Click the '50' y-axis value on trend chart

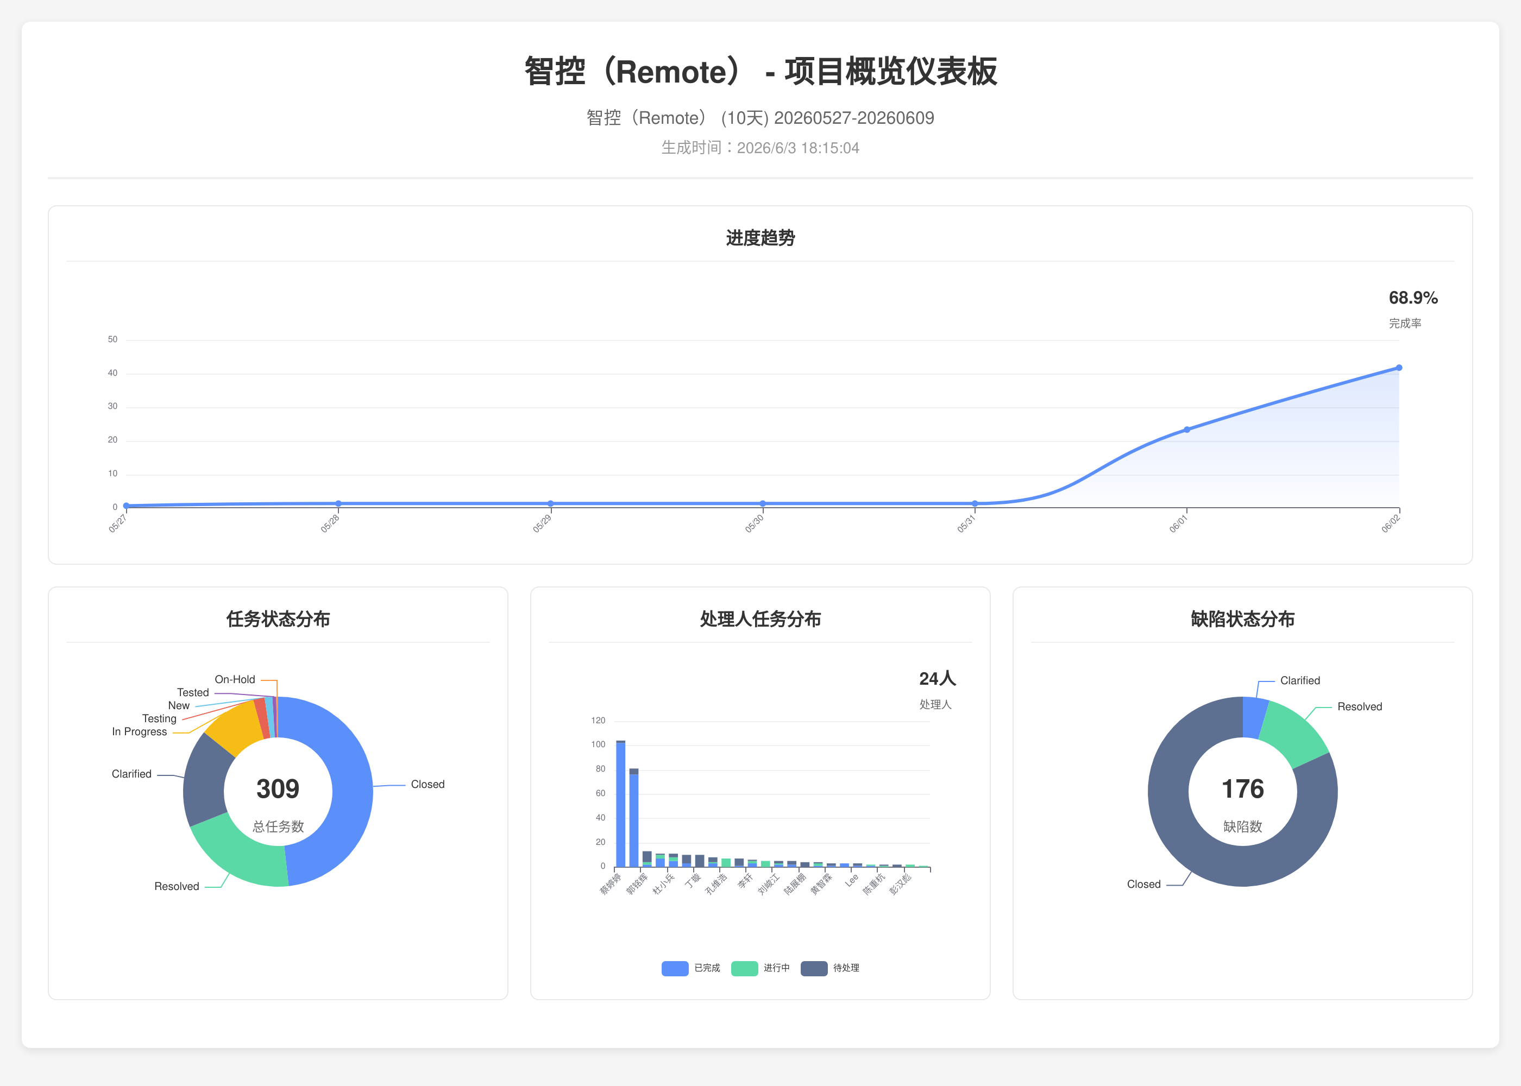pyautogui.click(x=112, y=340)
